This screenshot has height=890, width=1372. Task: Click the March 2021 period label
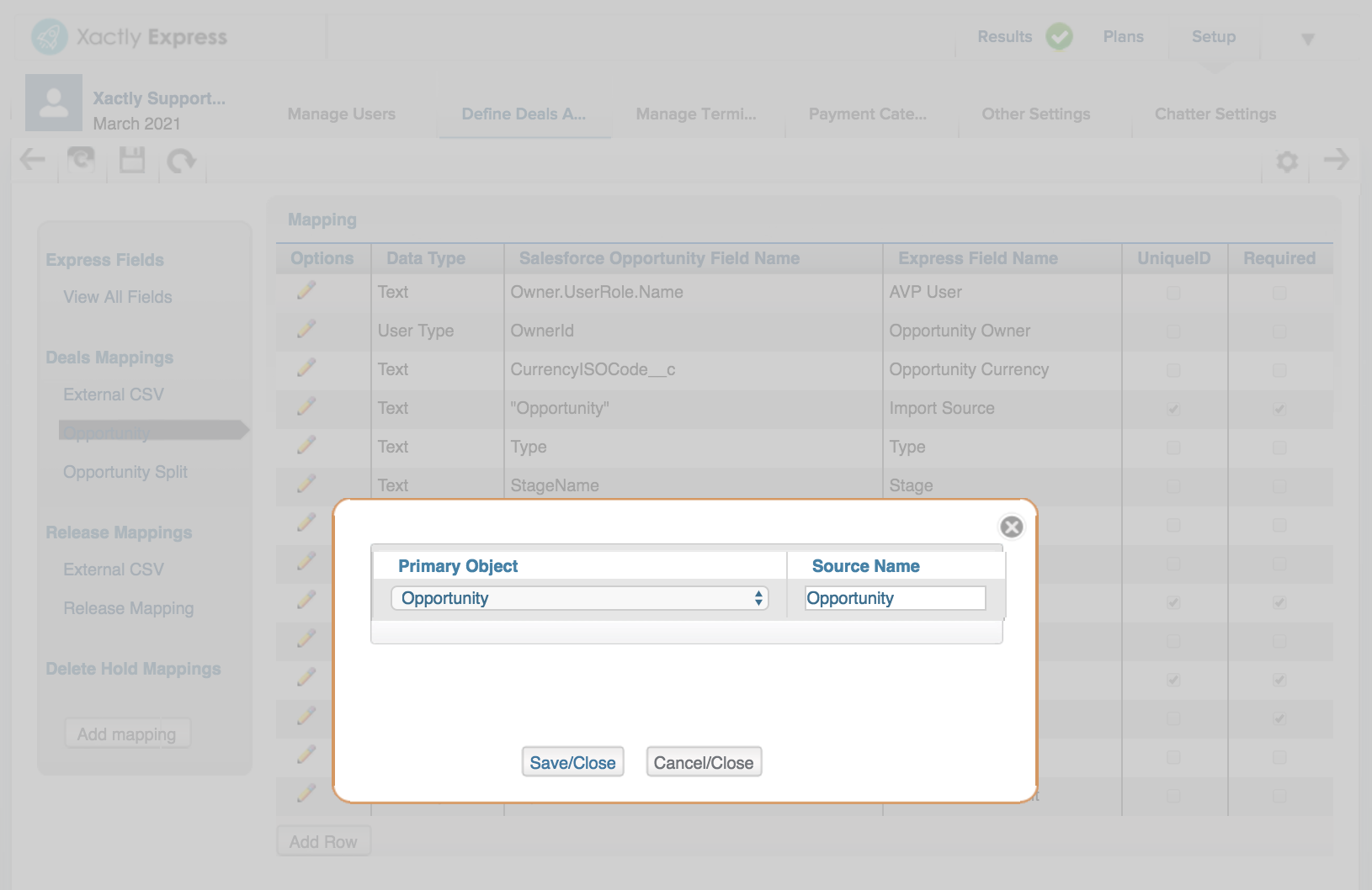(136, 124)
